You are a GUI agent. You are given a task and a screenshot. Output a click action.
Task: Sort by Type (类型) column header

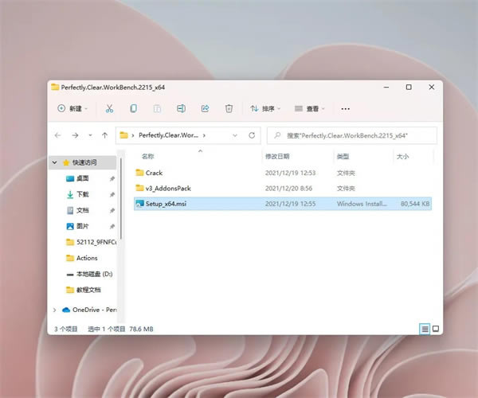pyautogui.click(x=343, y=157)
